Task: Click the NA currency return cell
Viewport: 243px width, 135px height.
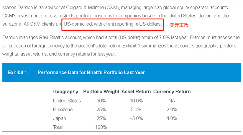Action: 172,101
